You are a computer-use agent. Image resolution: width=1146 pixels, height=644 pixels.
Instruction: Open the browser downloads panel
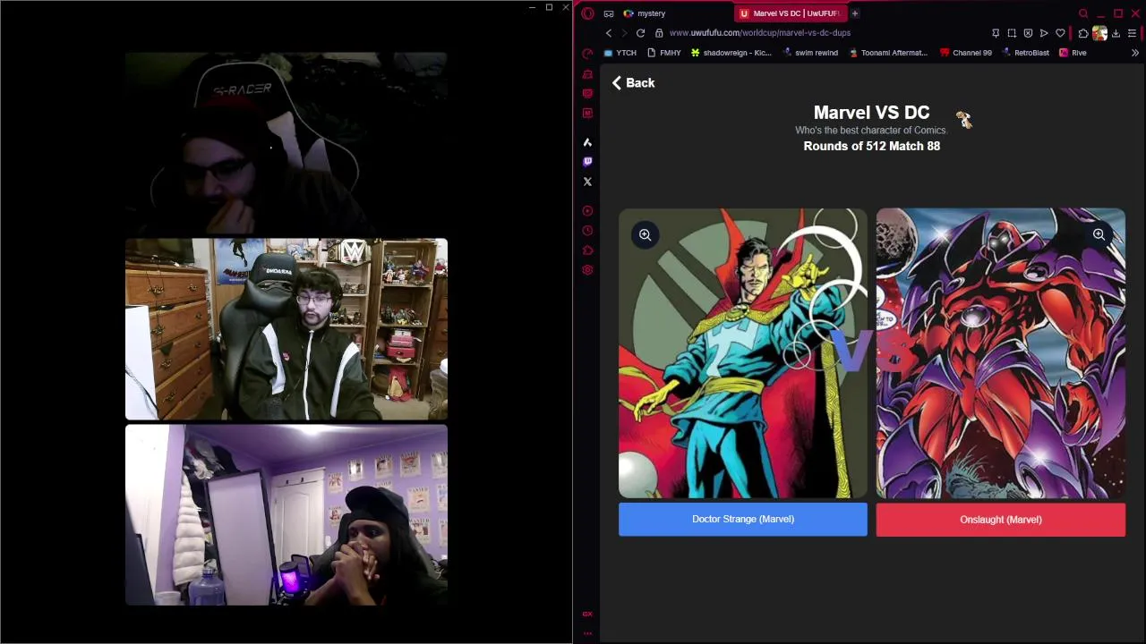coord(1116,33)
